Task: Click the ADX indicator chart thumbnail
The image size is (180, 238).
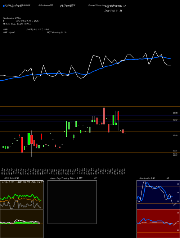Action: tap(22, 195)
